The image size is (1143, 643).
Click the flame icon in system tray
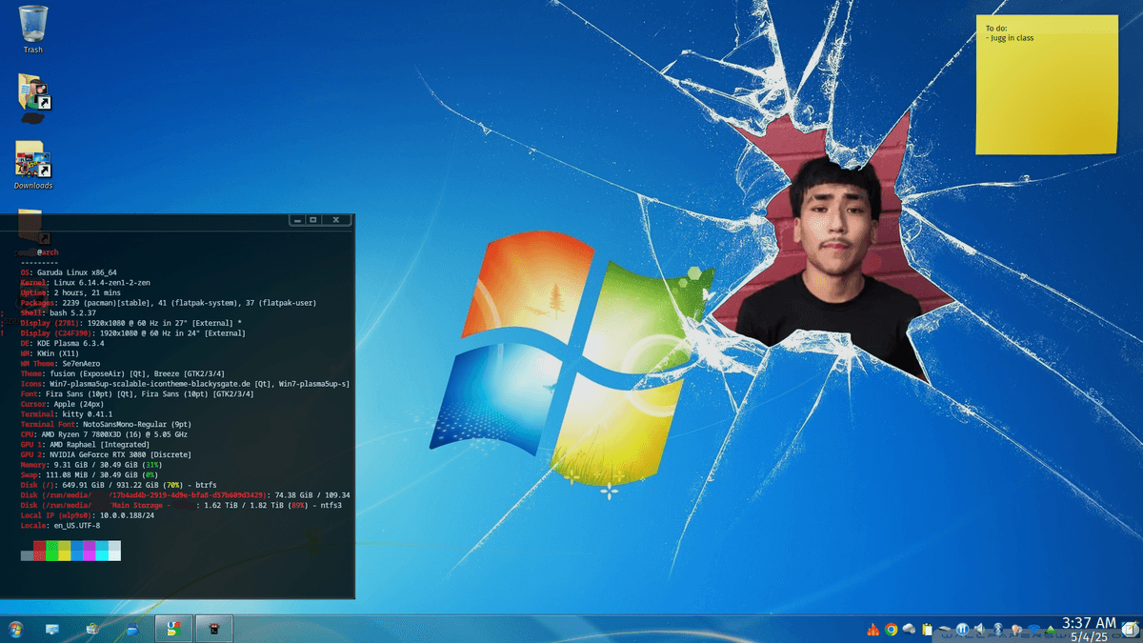(x=872, y=629)
